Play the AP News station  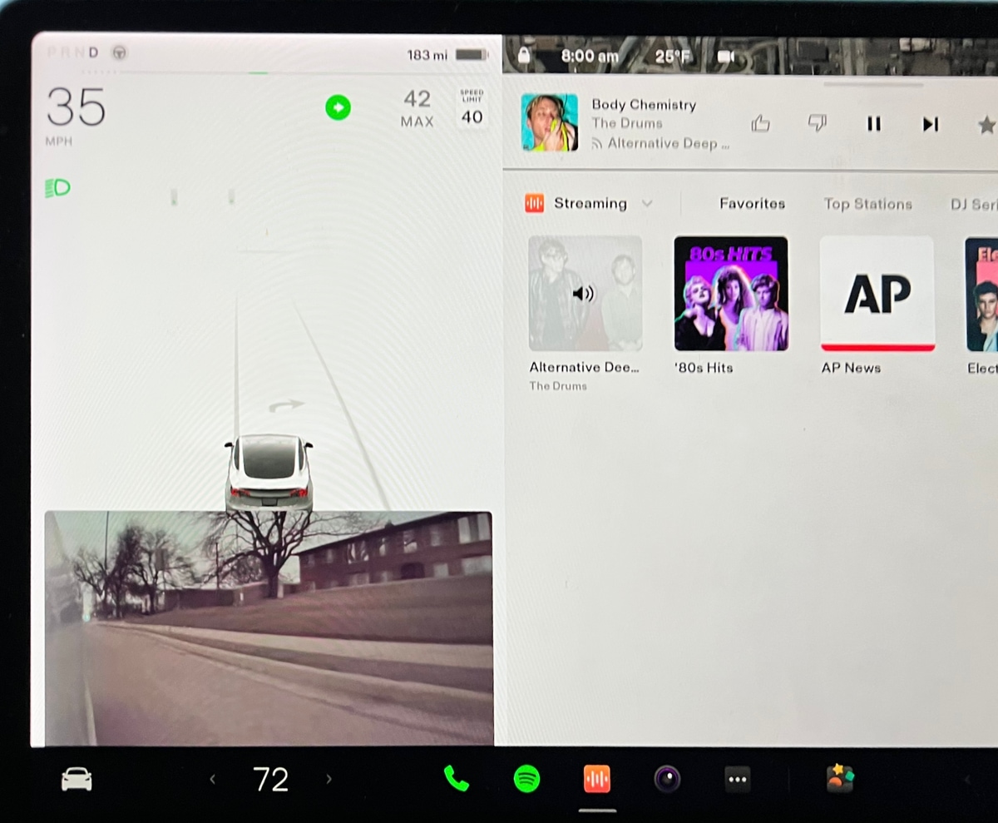tap(877, 293)
